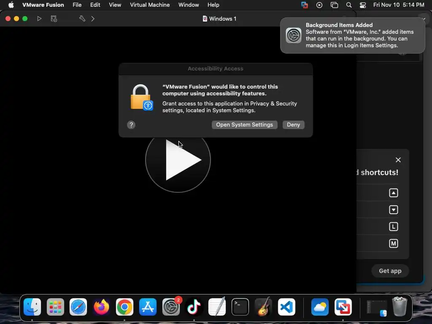Image resolution: width=432 pixels, height=324 pixels.
Task: Click the up arrow shortcut key icon
Action: [x=394, y=193]
